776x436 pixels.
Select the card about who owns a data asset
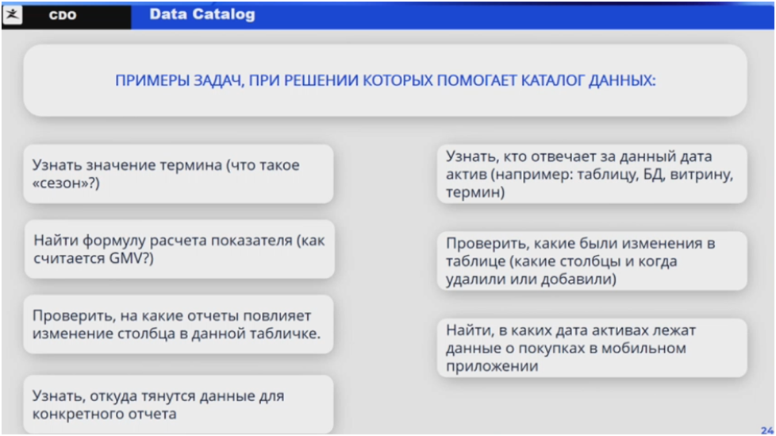(x=592, y=174)
